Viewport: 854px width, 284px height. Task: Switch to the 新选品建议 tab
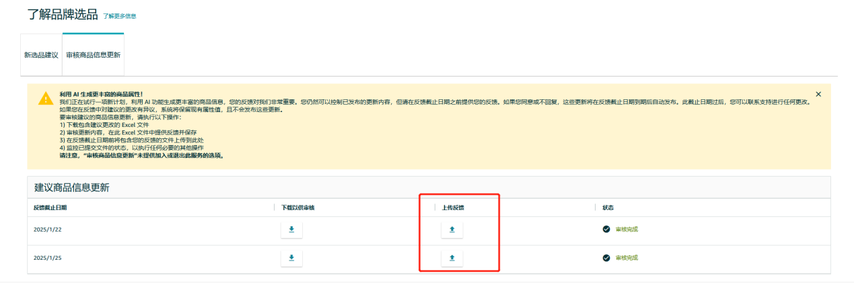click(41, 54)
